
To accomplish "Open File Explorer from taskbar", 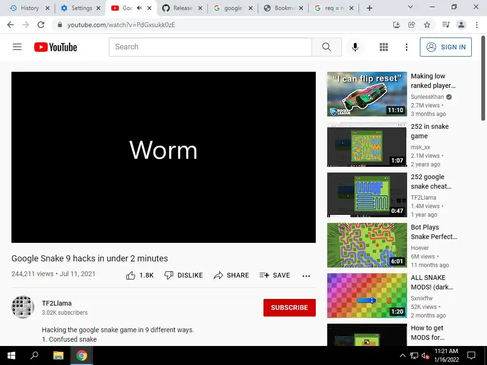I will [x=58, y=355].
